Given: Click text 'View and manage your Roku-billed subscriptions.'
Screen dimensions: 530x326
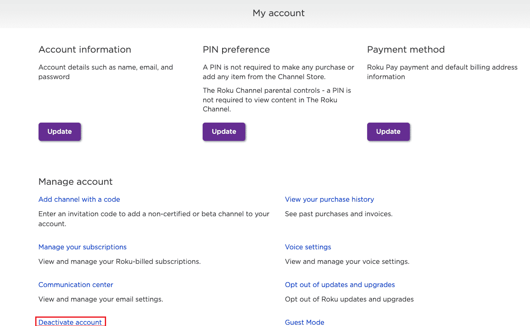Looking at the screenshot, I should (120, 262).
